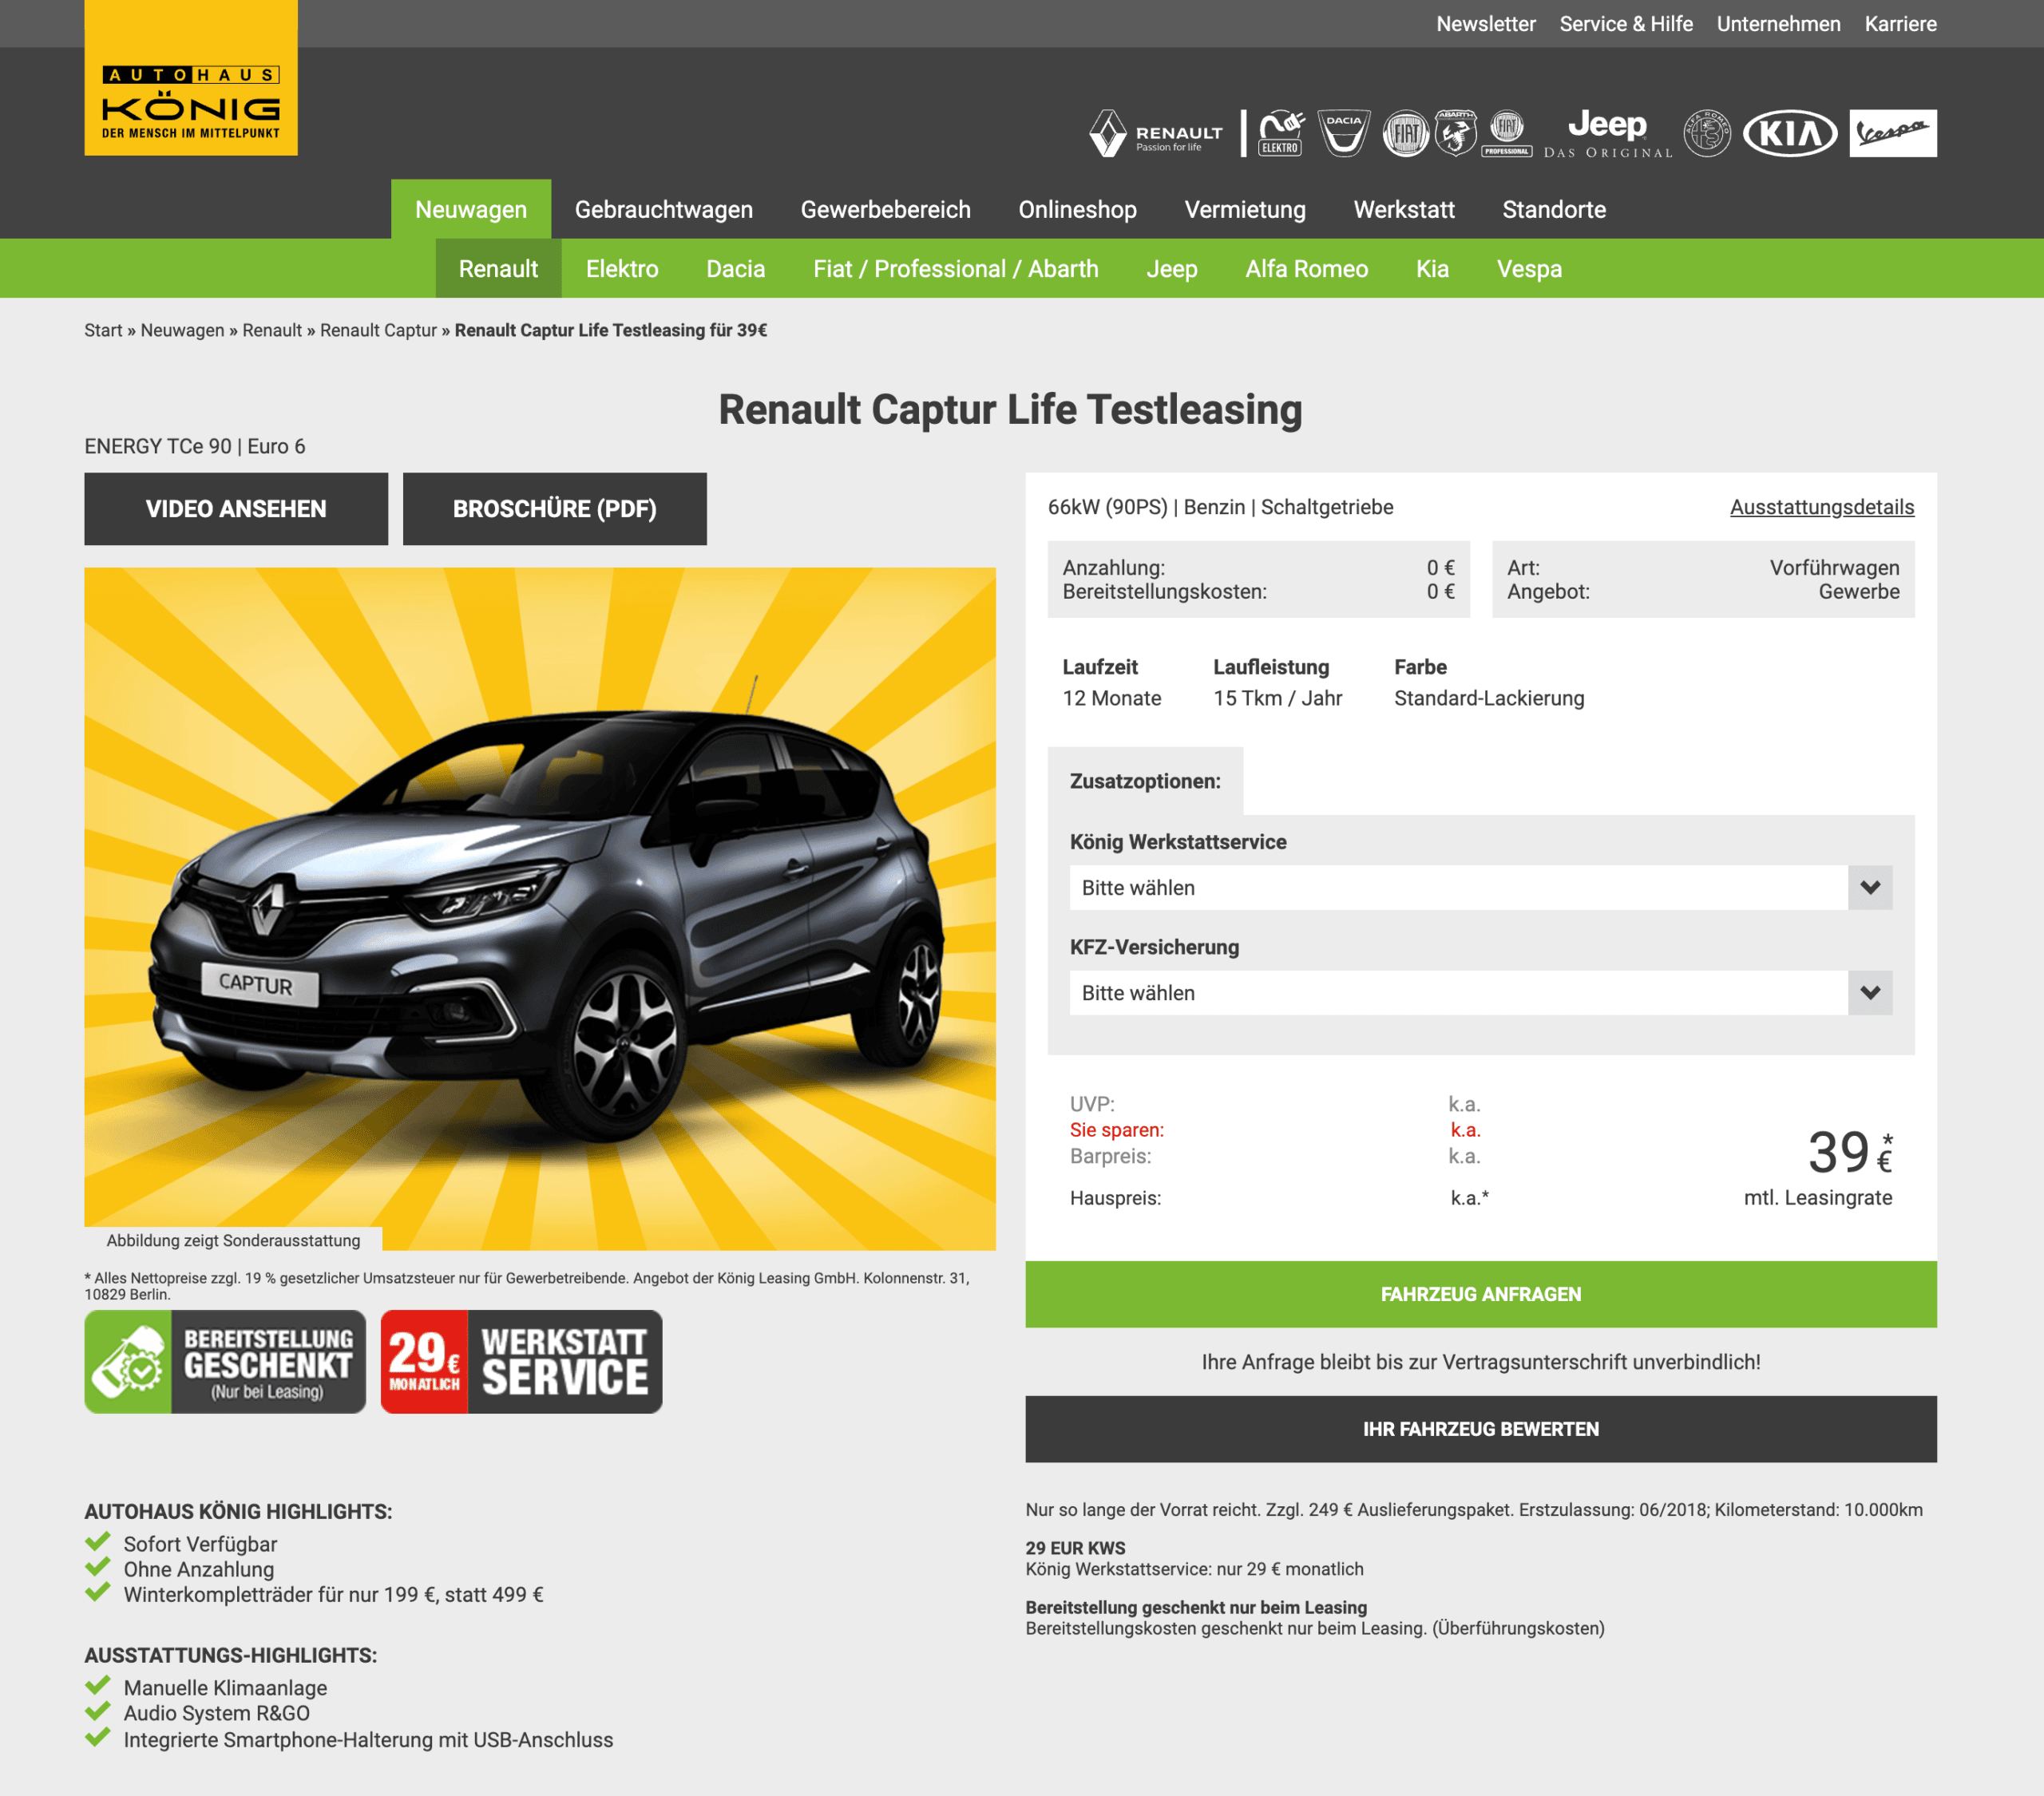Click the Video ansehen button
Image resolution: width=2044 pixels, height=1796 pixels.
pyautogui.click(x=236, y=508)
